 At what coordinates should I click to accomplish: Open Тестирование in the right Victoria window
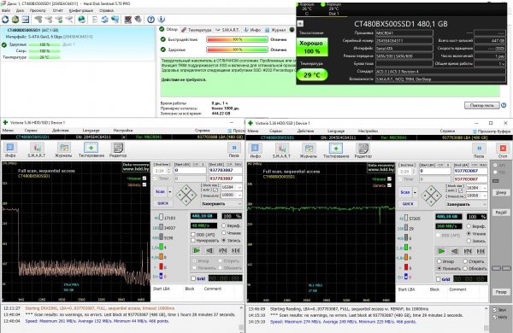[336, 150]
